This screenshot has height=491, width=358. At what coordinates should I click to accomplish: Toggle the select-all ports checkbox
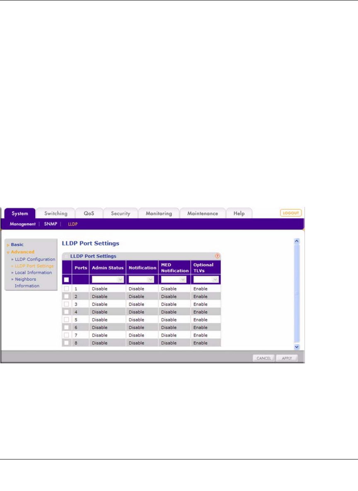pyautogui.click(x=66, y=280)
